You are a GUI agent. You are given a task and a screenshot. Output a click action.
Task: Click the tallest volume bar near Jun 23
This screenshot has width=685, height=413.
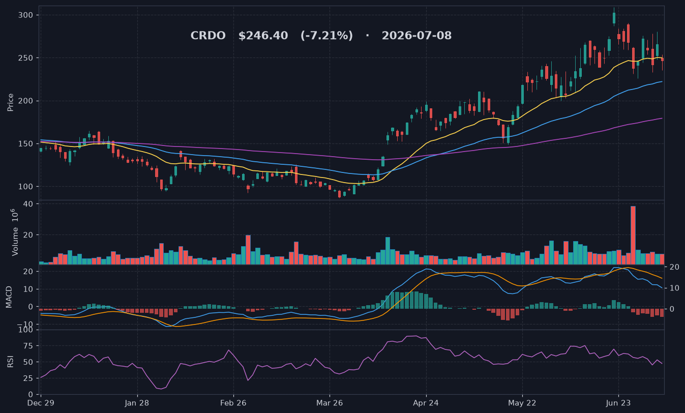click(633, 235)
